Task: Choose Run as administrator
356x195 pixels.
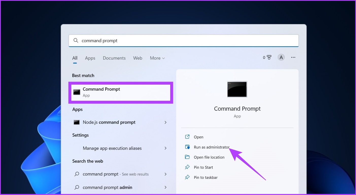Action: [x=212, y=147]
